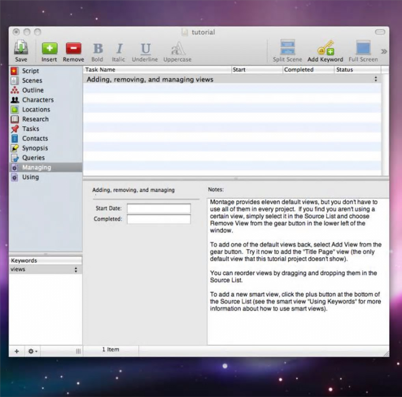Viewport: 402px width, 397px height.
Task: Click the red Remove icon
Action: (x=73, y=48)
